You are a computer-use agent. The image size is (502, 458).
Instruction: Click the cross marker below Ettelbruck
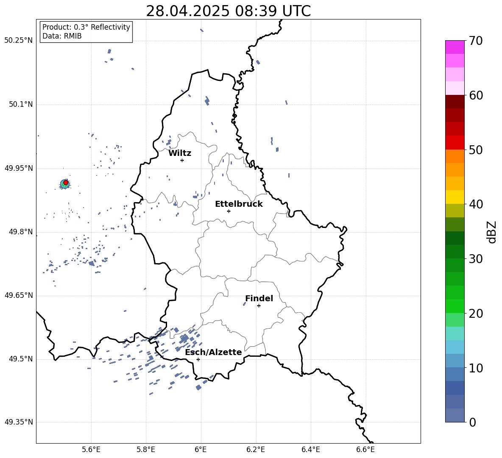[229, 211]
